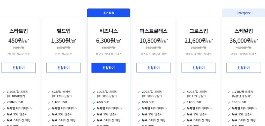Screen dimensions: 265x126
Task: Select the 추천상품 label above 비즈니스
Action: (108, 13)
